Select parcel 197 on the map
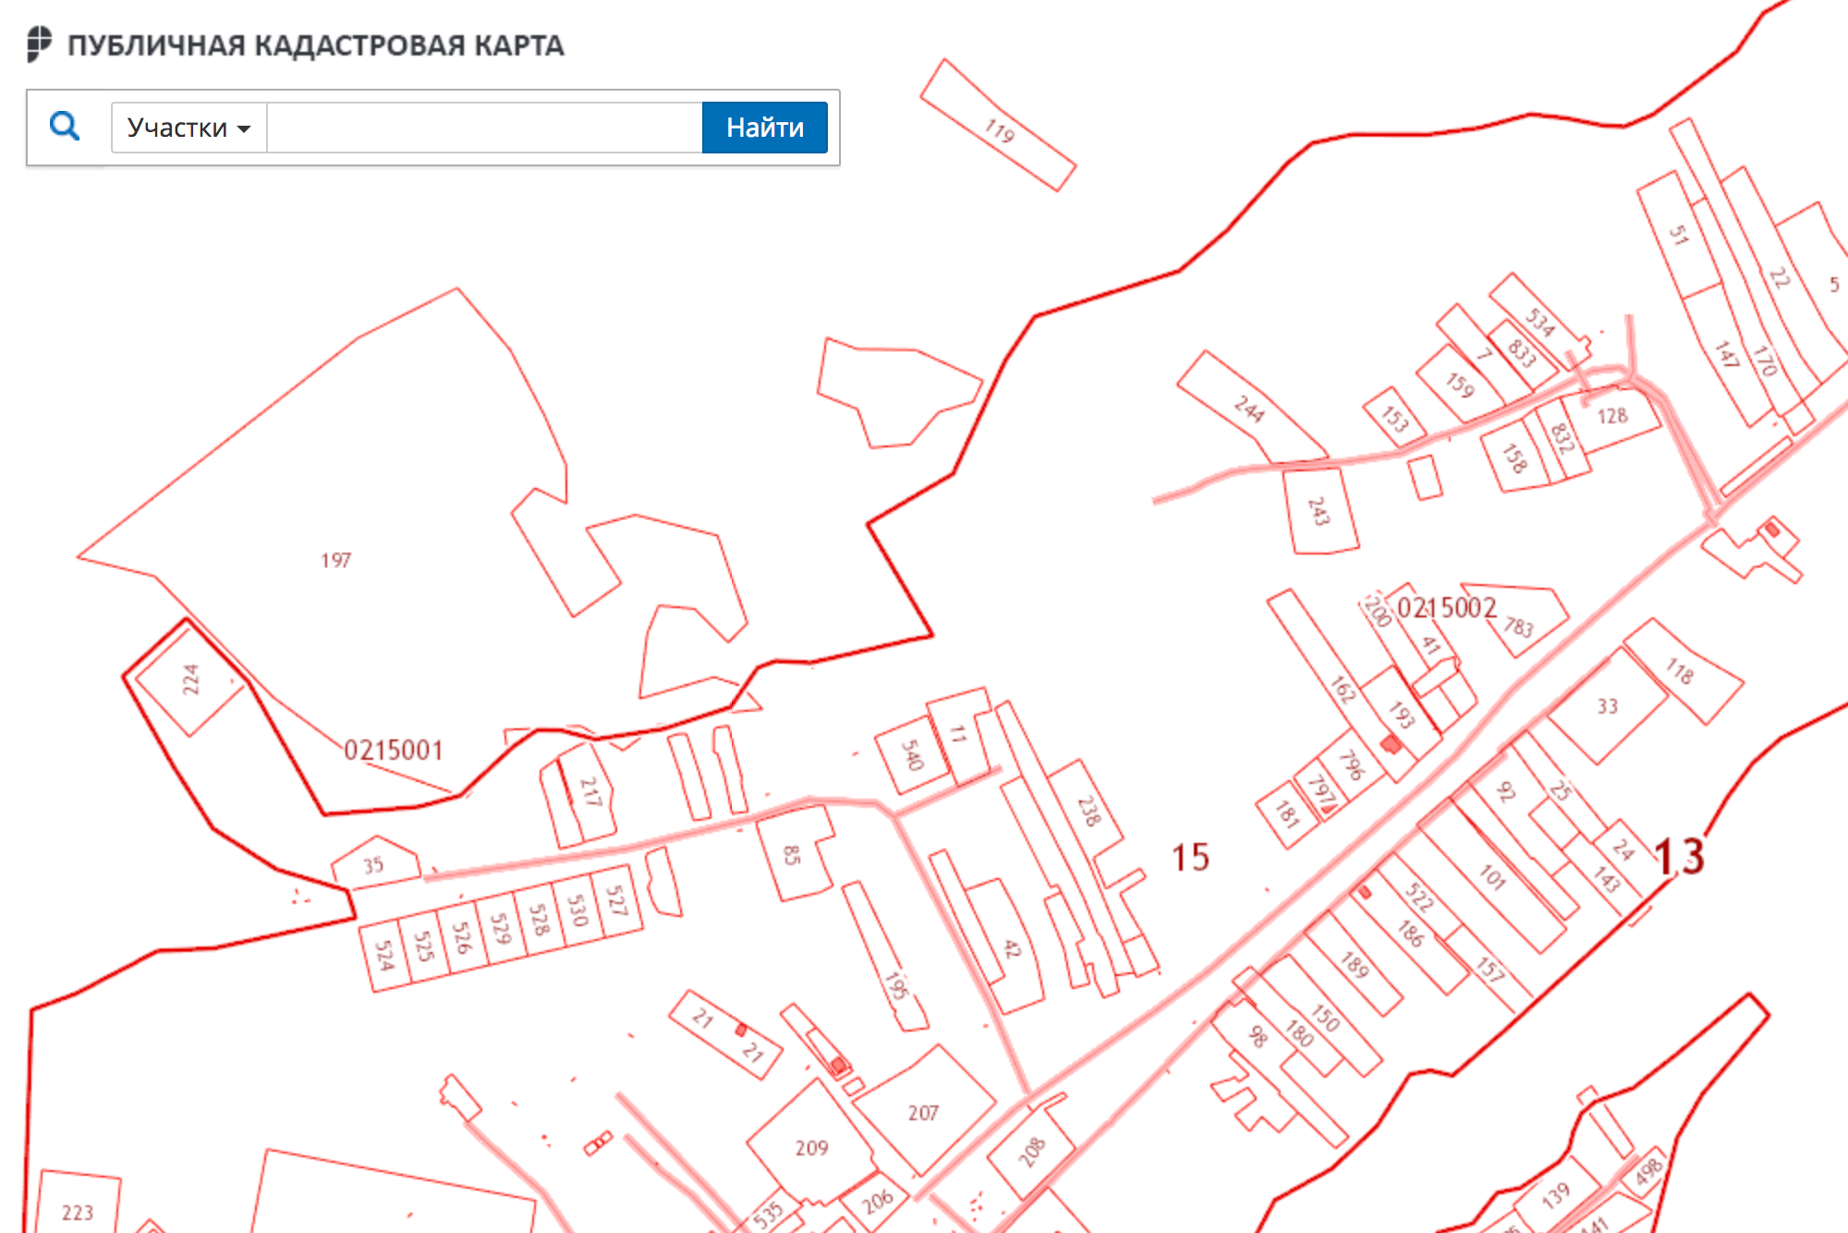This screenshot has height=1233, width=1848. pyautogui.click(x=335, y=560)
